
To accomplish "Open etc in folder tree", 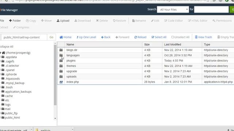I will (7, 100).
